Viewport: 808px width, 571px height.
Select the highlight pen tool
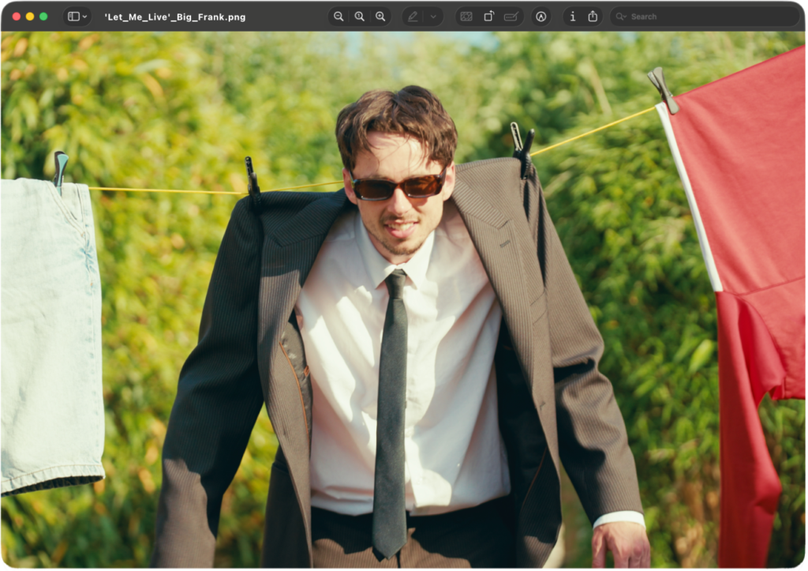(x=413, y=17)
